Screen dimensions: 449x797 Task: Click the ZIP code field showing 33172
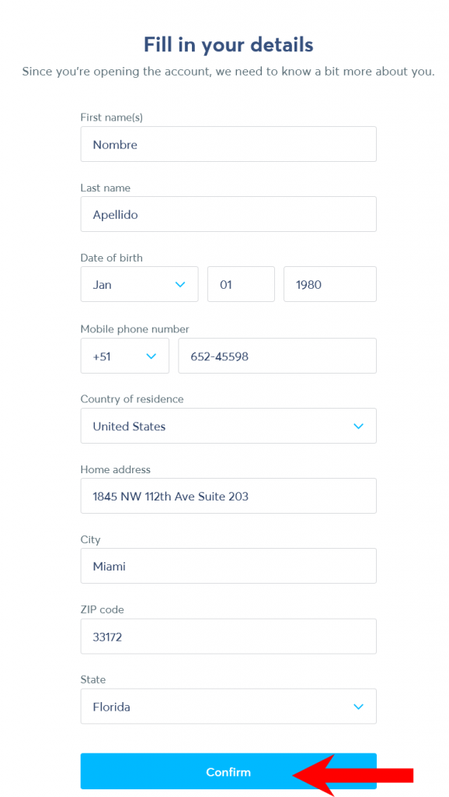[228, 637]
